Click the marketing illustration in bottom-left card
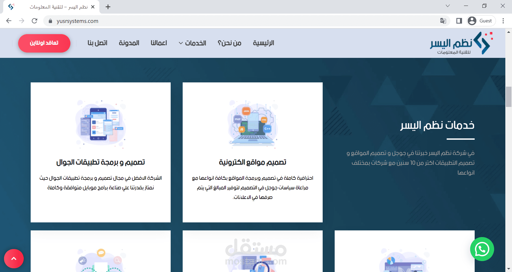512x272 pixels. coord(101,260)
